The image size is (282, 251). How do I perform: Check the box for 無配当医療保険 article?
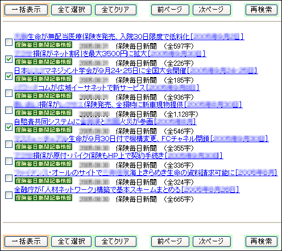tap(9, 42)
